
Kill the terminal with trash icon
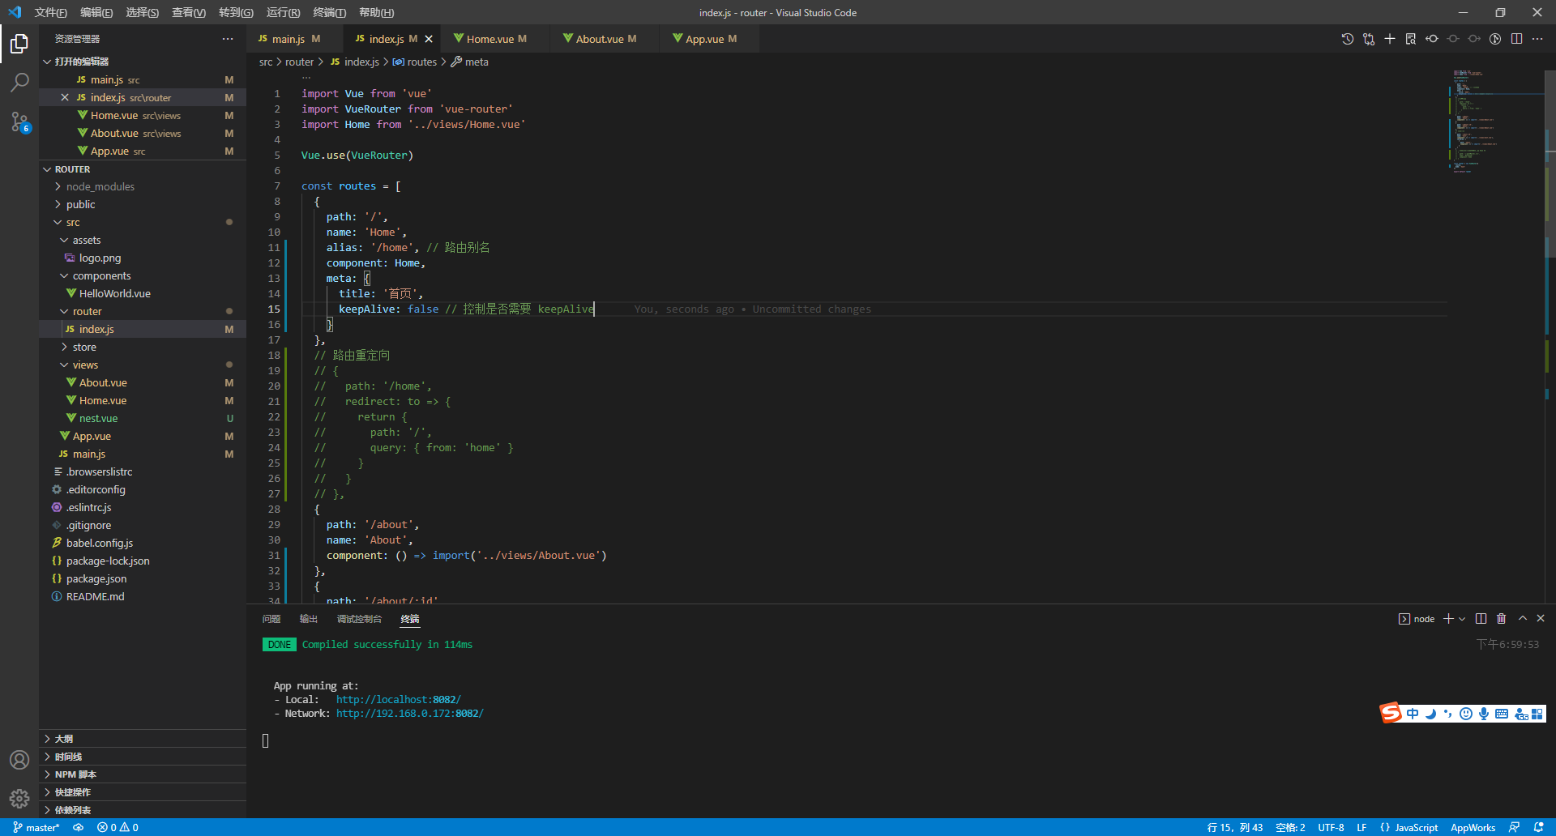tap(1501, 619)
